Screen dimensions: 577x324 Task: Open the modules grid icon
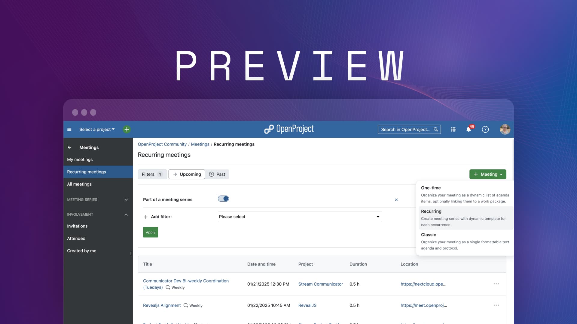tap(453, 129)
